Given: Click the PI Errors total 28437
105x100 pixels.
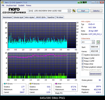Looking at the screenshot, I should coord(22,92).
